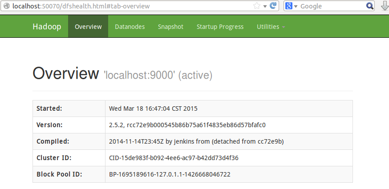Screen dimensions: 389x189
Task: Click the 'Started:' row label
Action: (x=49, y=109)
